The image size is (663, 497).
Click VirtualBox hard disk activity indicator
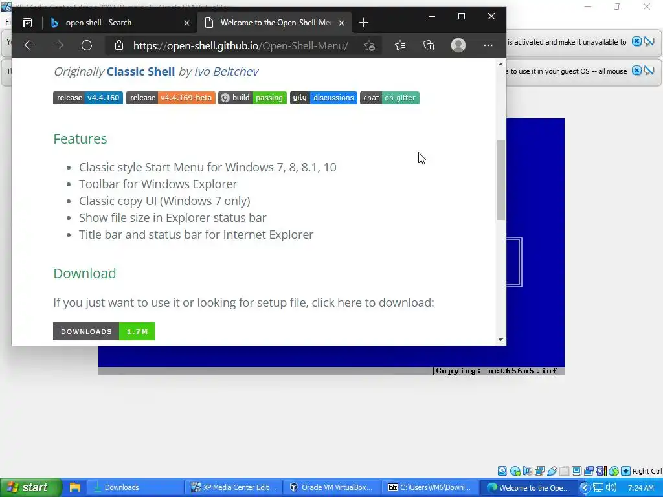502,471
